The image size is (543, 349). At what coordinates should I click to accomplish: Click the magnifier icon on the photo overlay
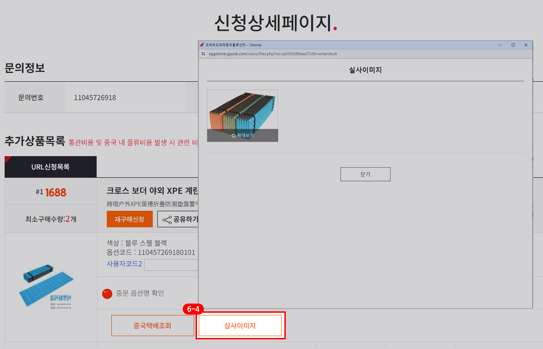[234, 136]
